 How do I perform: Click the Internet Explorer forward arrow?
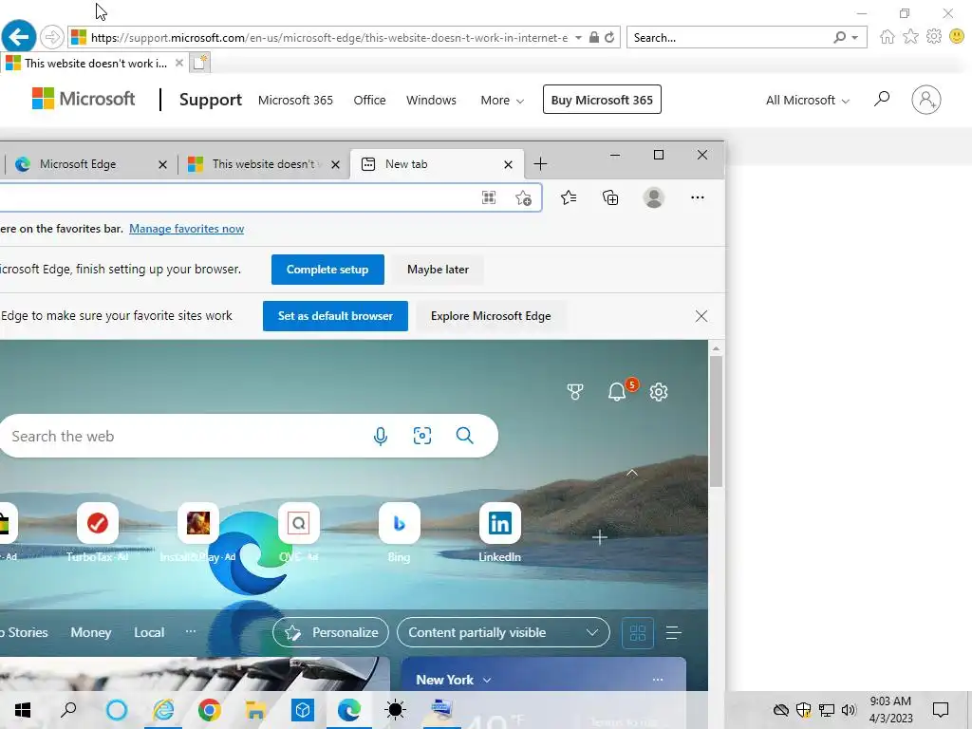(52, 37)
